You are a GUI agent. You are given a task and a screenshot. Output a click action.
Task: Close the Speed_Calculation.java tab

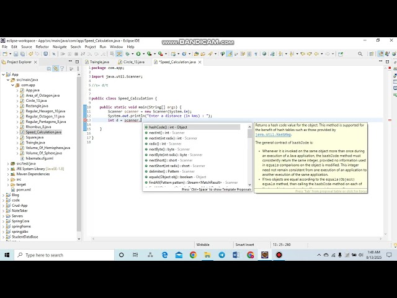pos(200,62)
